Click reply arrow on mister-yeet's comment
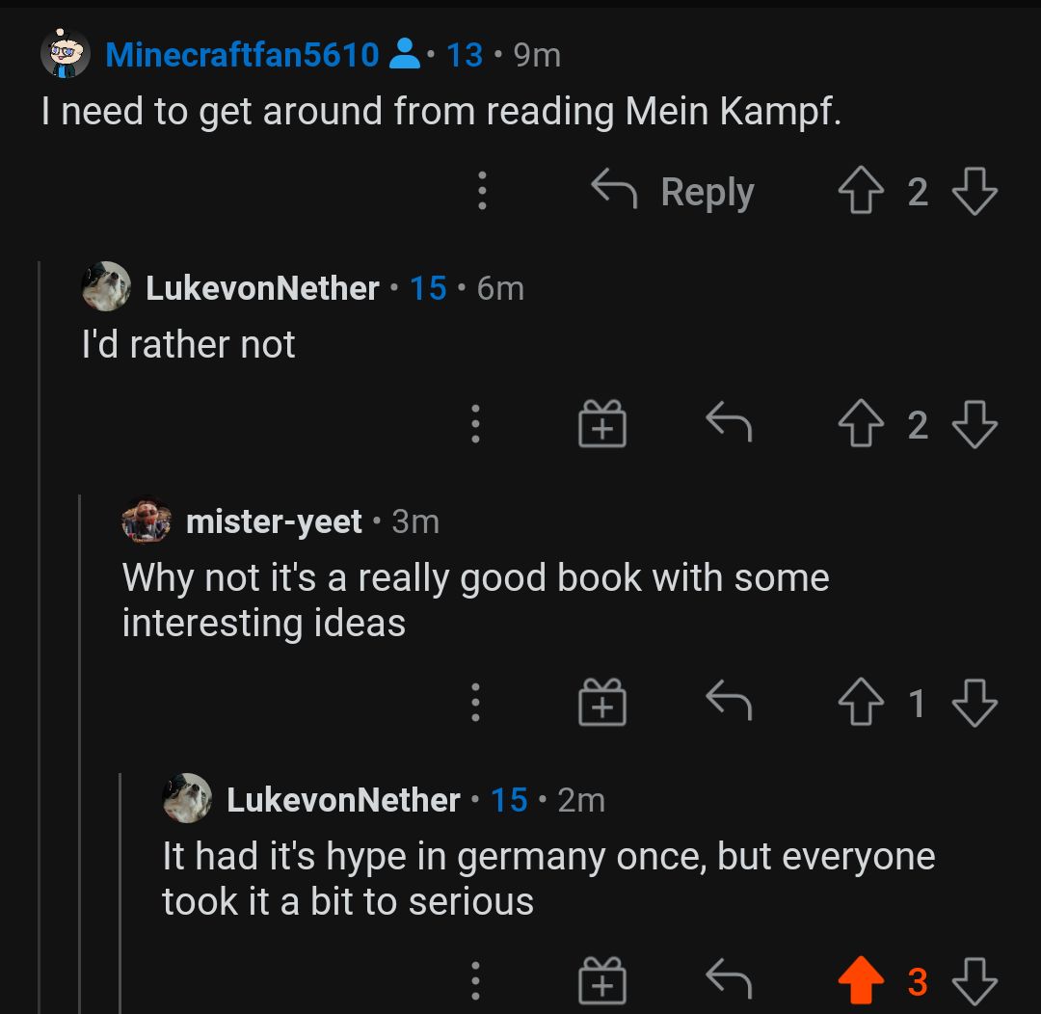The width and height of the screenshot is (1041, 1014). pos(729,703)
